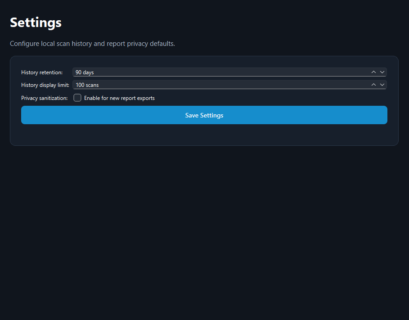Decrease History display limit with down arrow
The image size is (409, 320).
point(382,85)
